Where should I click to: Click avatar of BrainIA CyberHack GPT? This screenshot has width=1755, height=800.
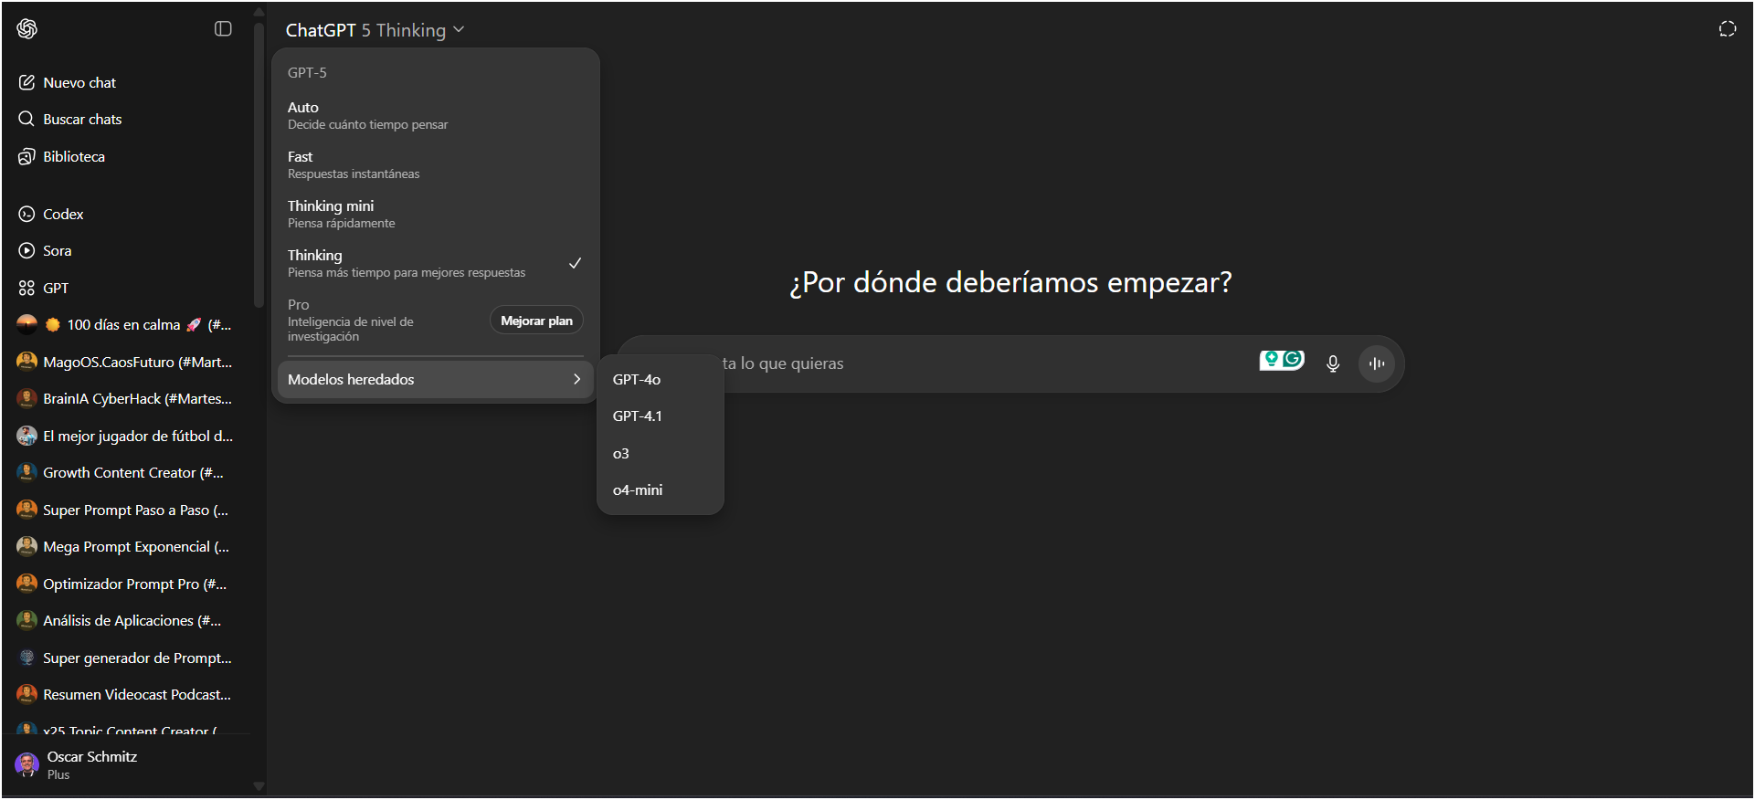pos(26,398)
